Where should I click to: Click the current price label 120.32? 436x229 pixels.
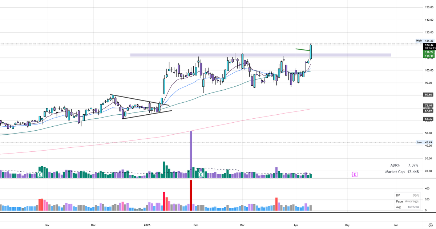coord(429,45)
